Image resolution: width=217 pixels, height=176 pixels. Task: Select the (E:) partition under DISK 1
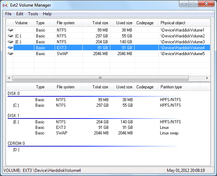point(16,122)
